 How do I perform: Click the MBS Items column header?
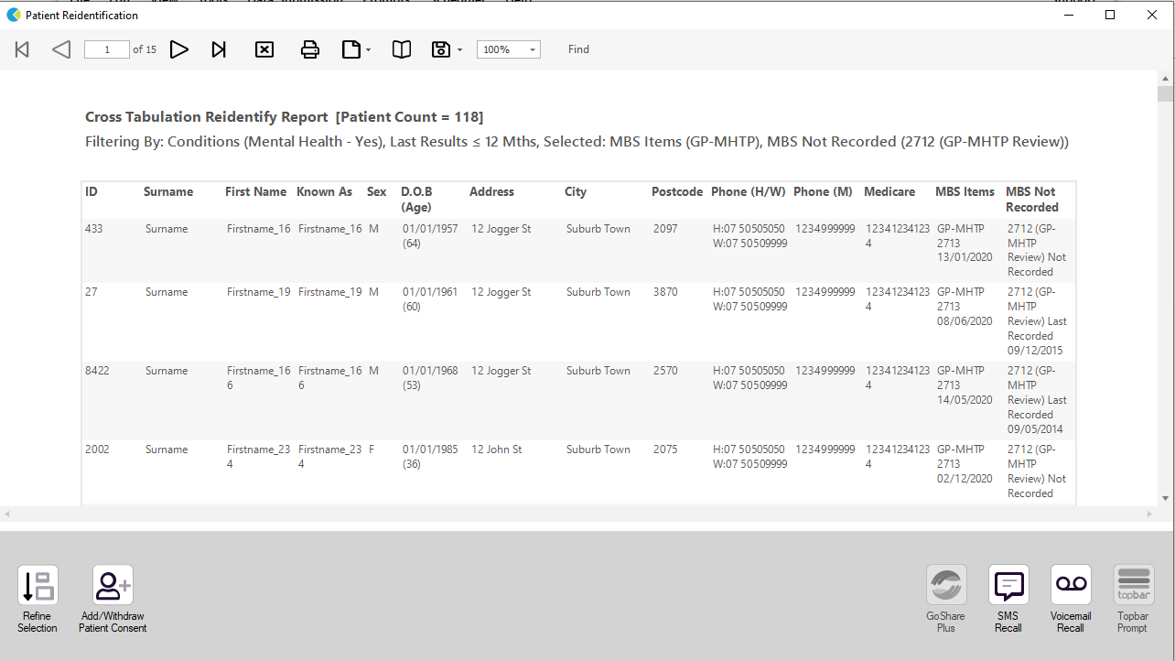(965, 191)
